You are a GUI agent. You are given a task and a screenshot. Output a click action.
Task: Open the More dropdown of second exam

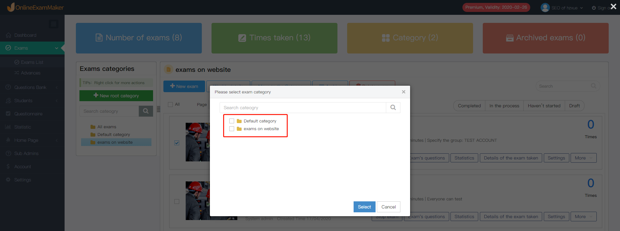pos(584,217)
